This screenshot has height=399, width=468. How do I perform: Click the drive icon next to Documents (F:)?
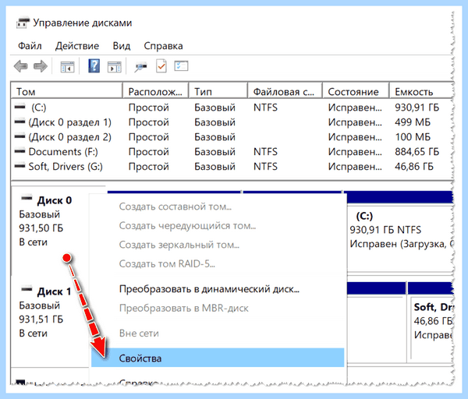click(20, 151)
